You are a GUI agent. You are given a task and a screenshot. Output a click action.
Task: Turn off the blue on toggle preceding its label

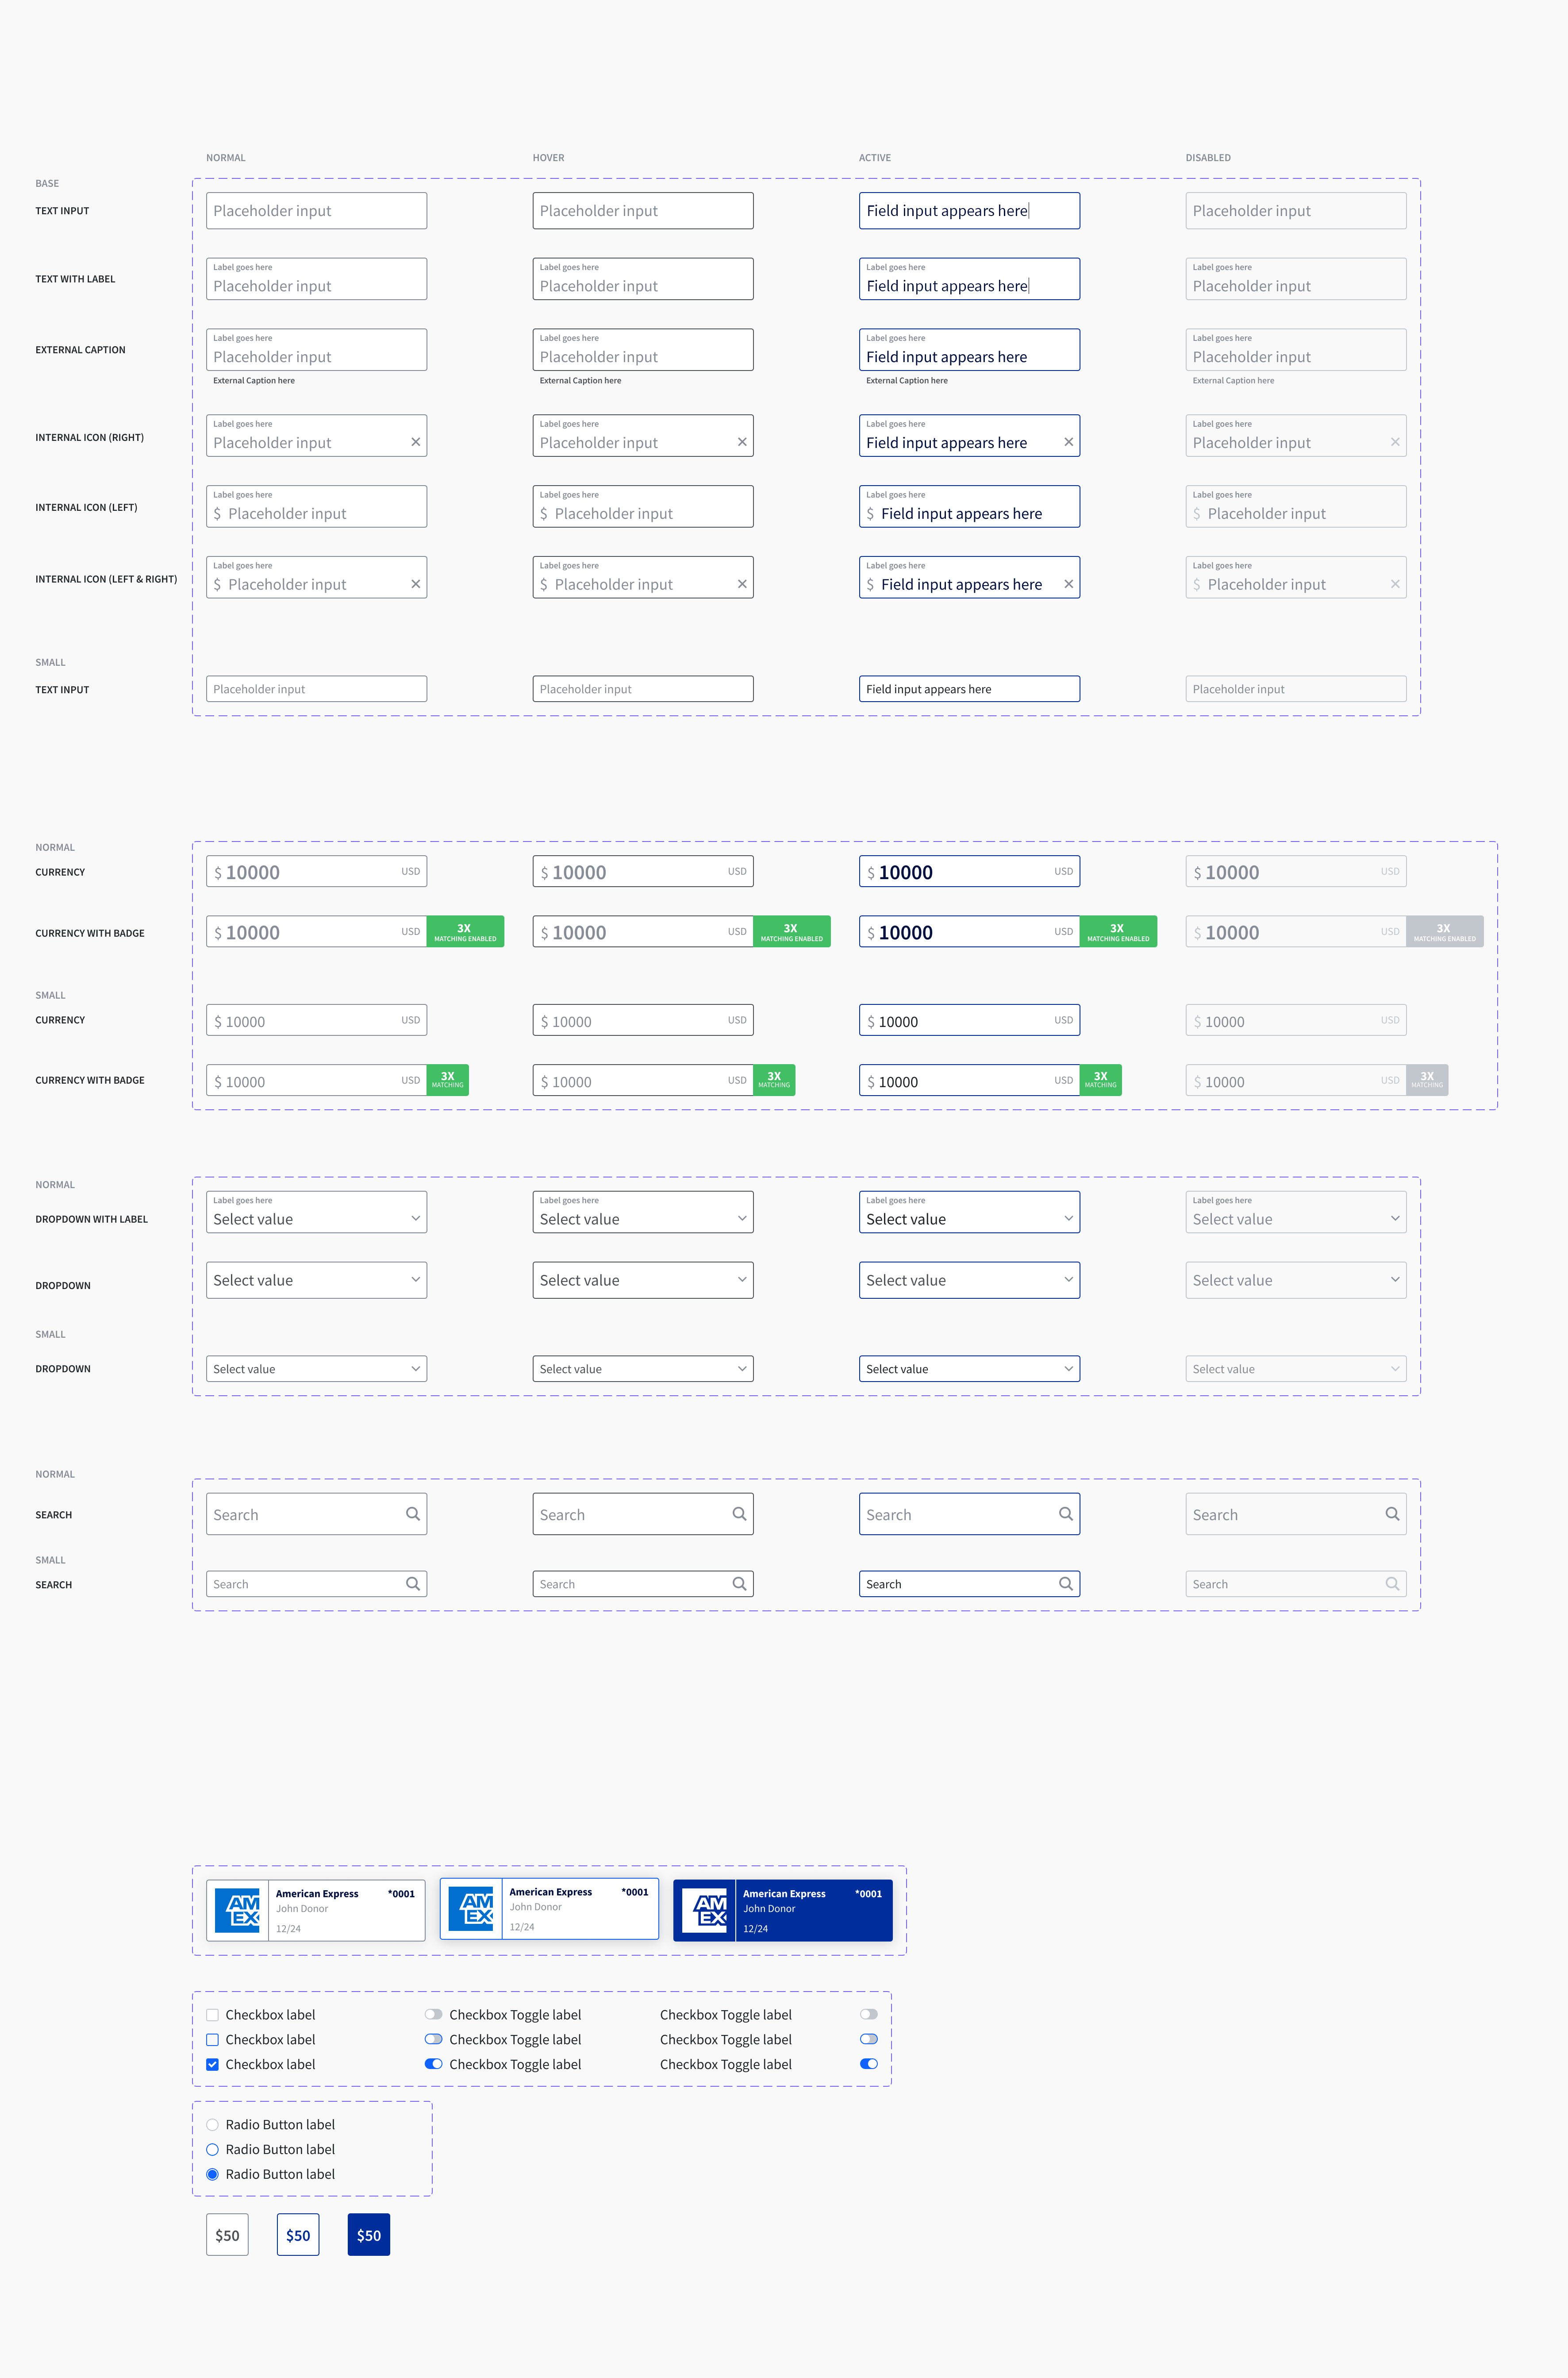coord(433,2064)
